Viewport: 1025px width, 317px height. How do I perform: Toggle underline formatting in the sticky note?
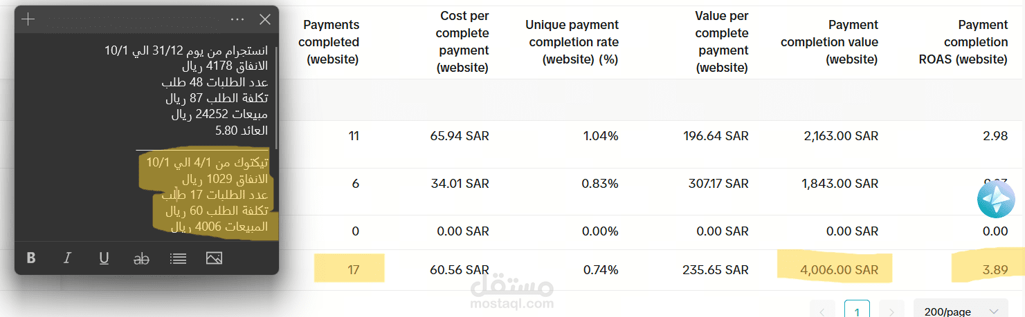(104, 258)
